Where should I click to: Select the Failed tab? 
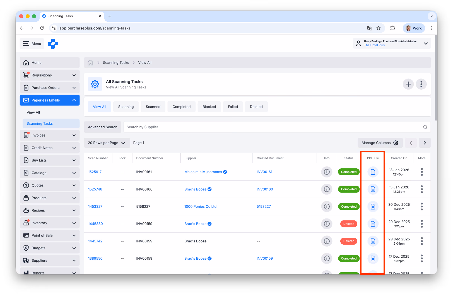233,107
